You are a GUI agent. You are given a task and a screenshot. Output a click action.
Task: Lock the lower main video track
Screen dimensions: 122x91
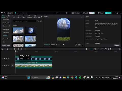point(5,65)
